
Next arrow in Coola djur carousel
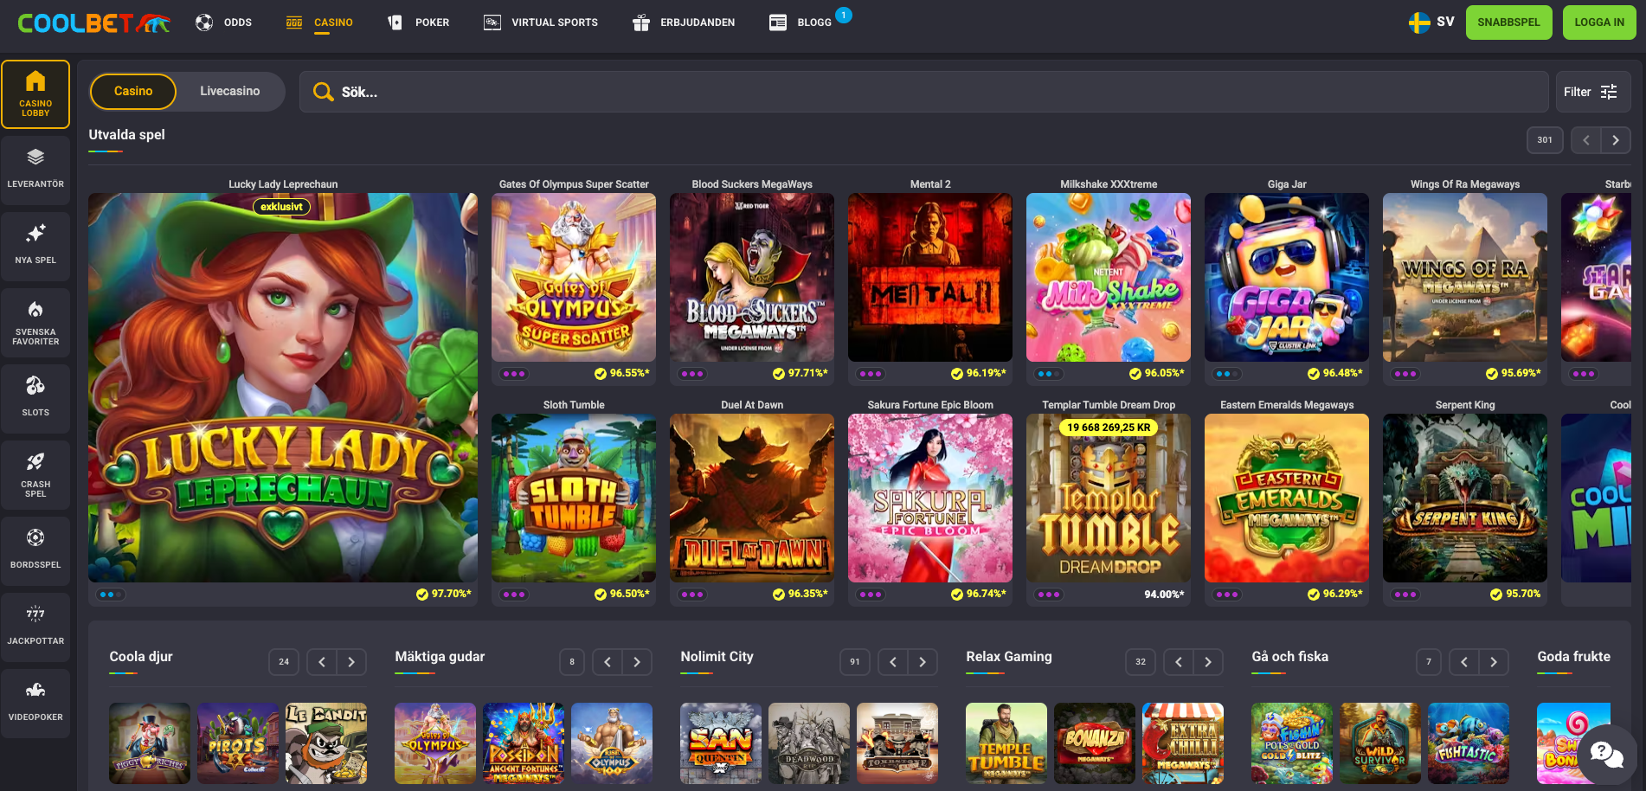351,662
